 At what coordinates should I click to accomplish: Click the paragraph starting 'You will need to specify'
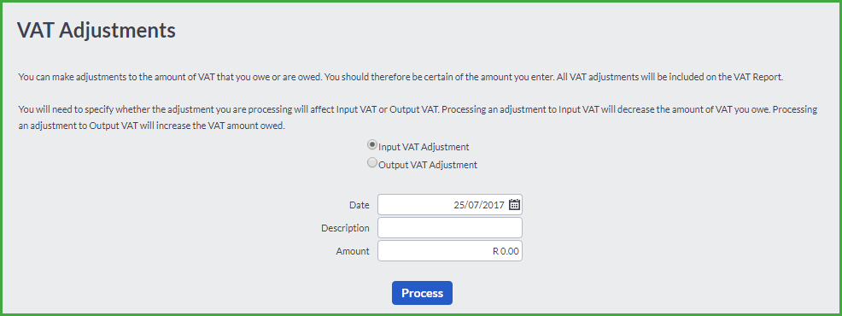click(x=418, y=120)
